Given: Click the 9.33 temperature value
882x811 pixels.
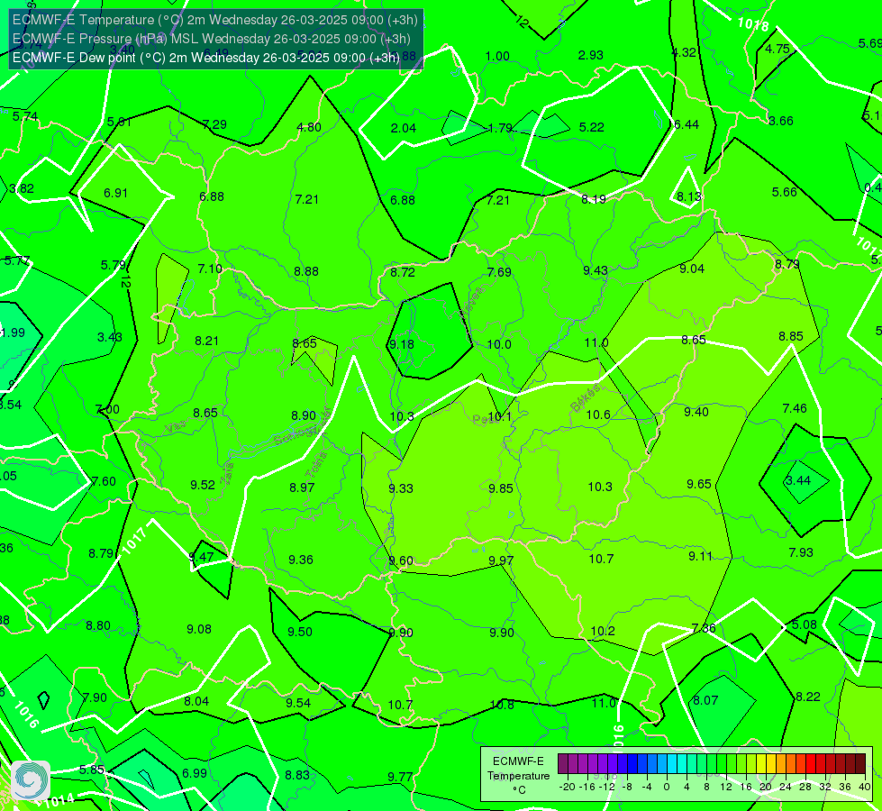Looking at the screenshot, I should pyautogui.click(x=401, y=488).
